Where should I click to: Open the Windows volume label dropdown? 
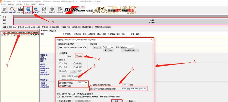pyautogui.click(x=127, y=47)
